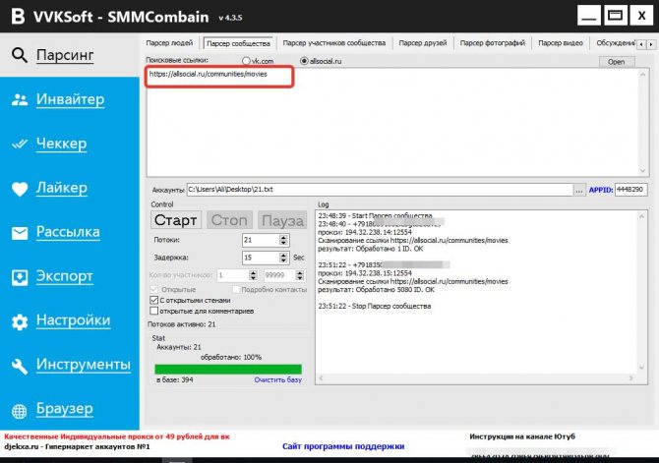
Task: Toggle the Открытые checkbox
Action: 153,289
